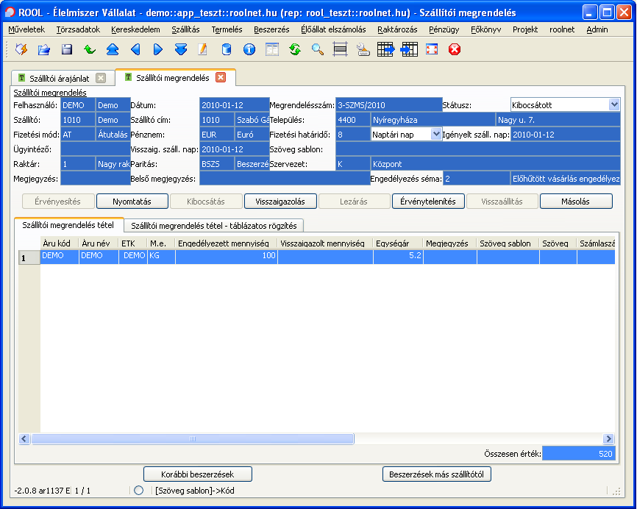Go to next record with right arrow
This screenshot has height=509, width=637.
[x=158, y=49]
